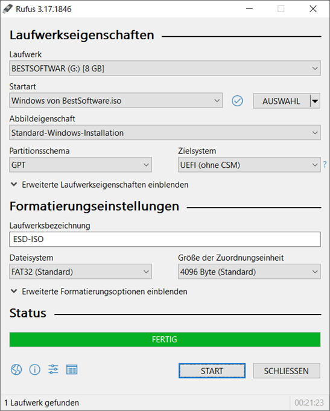Open the language globe icon
Viewport: 330px width, 411px height.
coord(16,369)
